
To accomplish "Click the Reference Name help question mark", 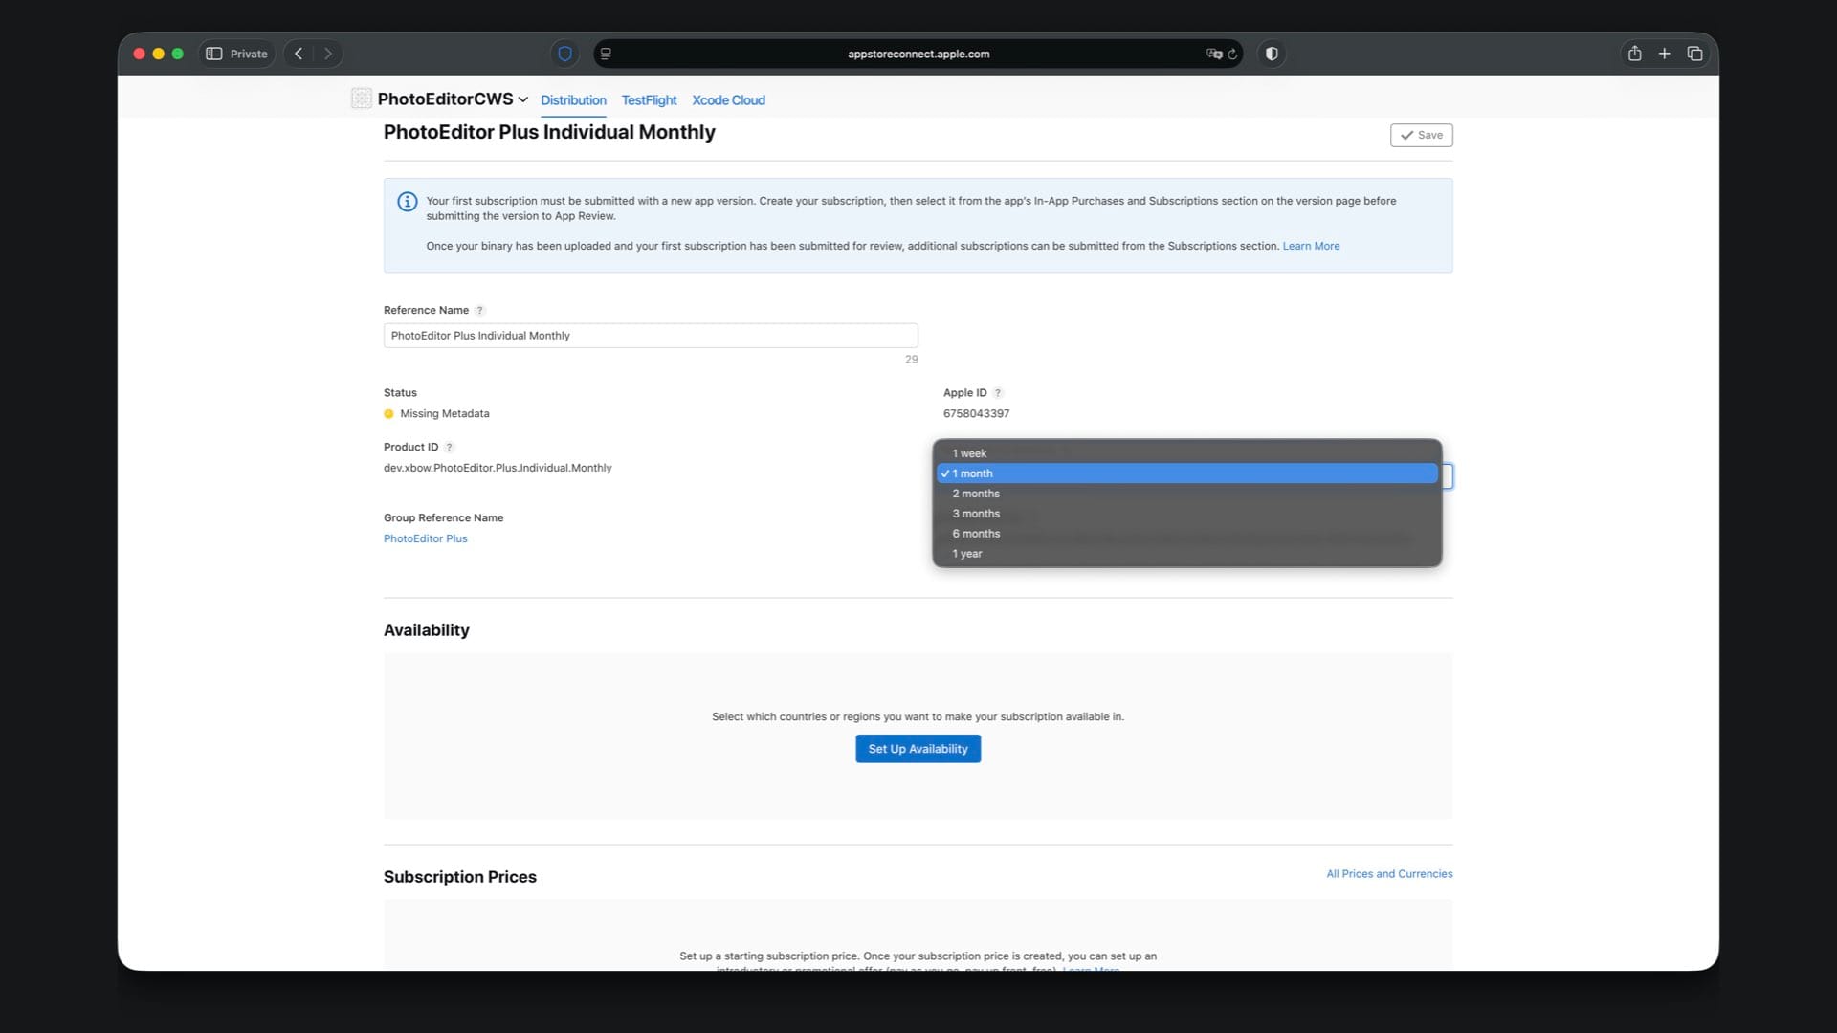I will (x=480, y=310).
